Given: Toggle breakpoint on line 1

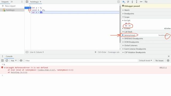Looking at the screenshot, I should (x=30, y=6).
